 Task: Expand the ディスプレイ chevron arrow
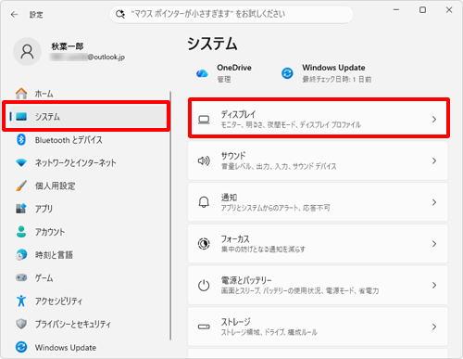[434, 119]
